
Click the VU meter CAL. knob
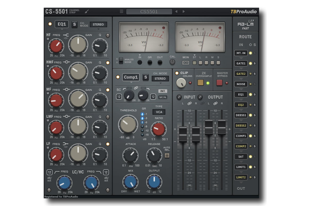coord(172,62)
